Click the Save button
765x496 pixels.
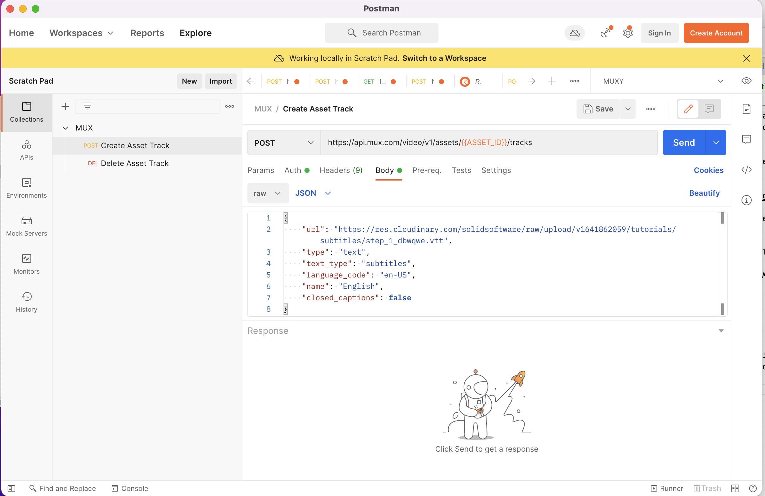[598, 109]
